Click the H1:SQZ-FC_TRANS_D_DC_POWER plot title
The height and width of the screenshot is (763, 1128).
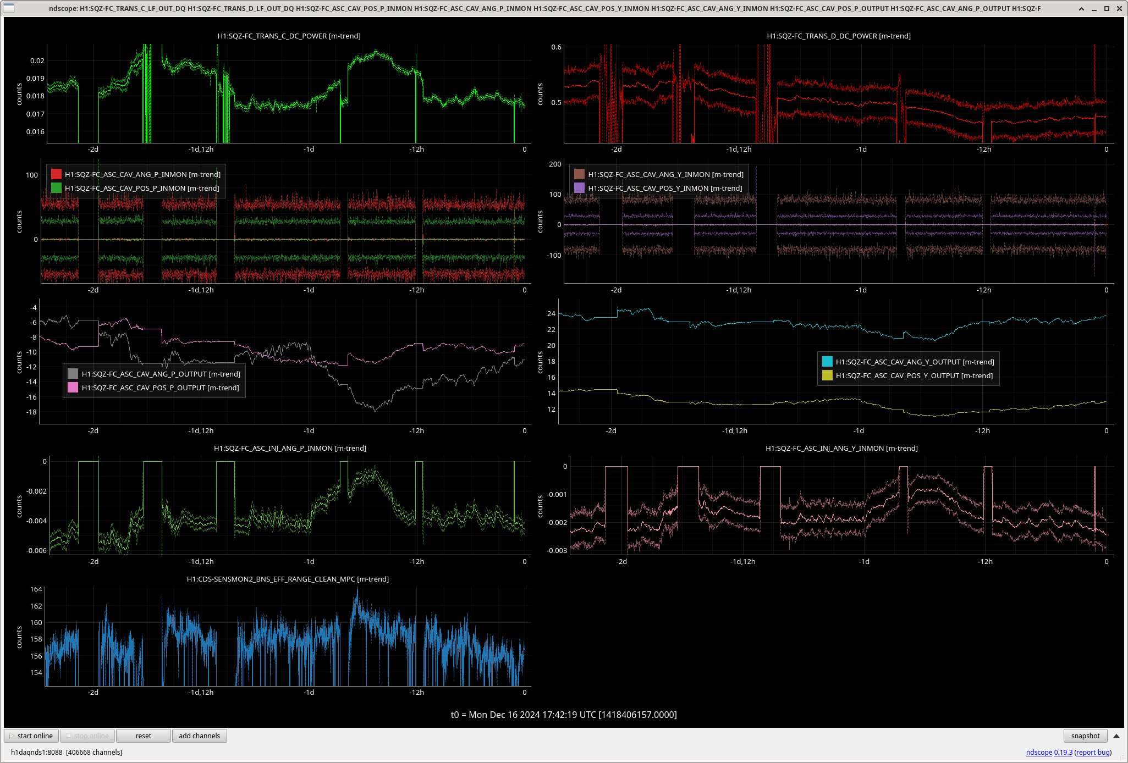(x=839, y=36)
